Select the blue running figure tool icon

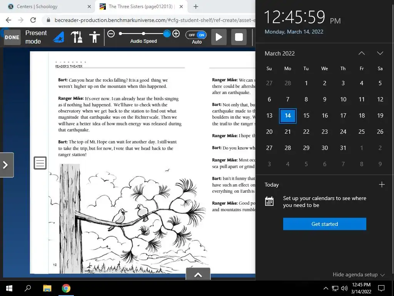58,37
